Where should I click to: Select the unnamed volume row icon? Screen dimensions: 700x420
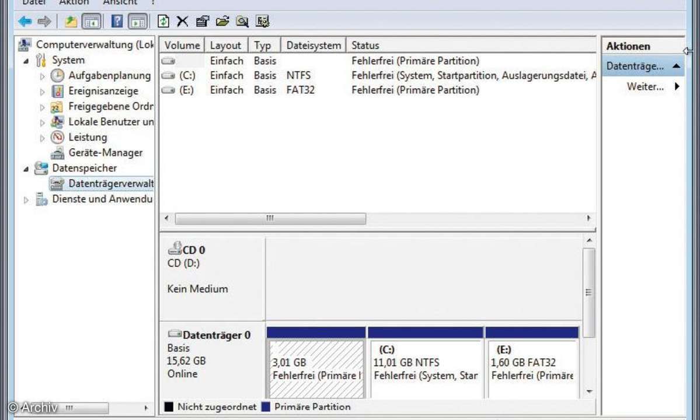(x=168, y=61)
